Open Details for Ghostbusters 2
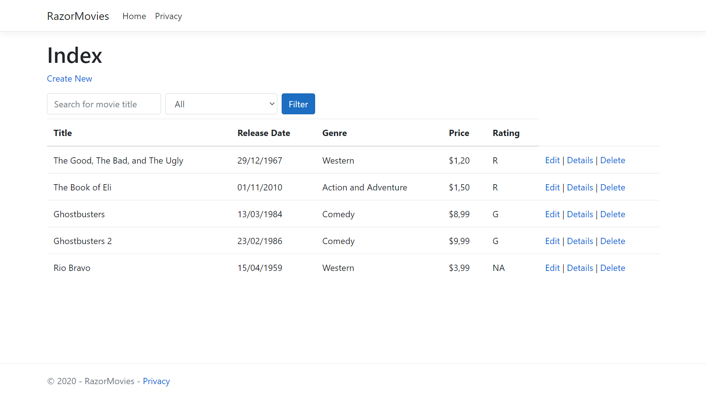Image resolution: width=706 pixels, height=397 pixels. pos(580,241)
